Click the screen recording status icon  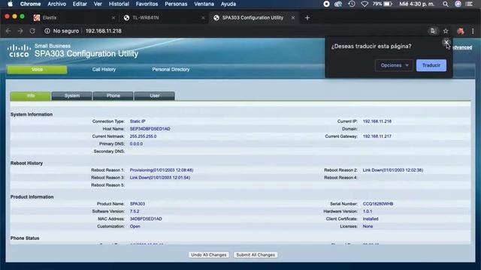[326, 4]
